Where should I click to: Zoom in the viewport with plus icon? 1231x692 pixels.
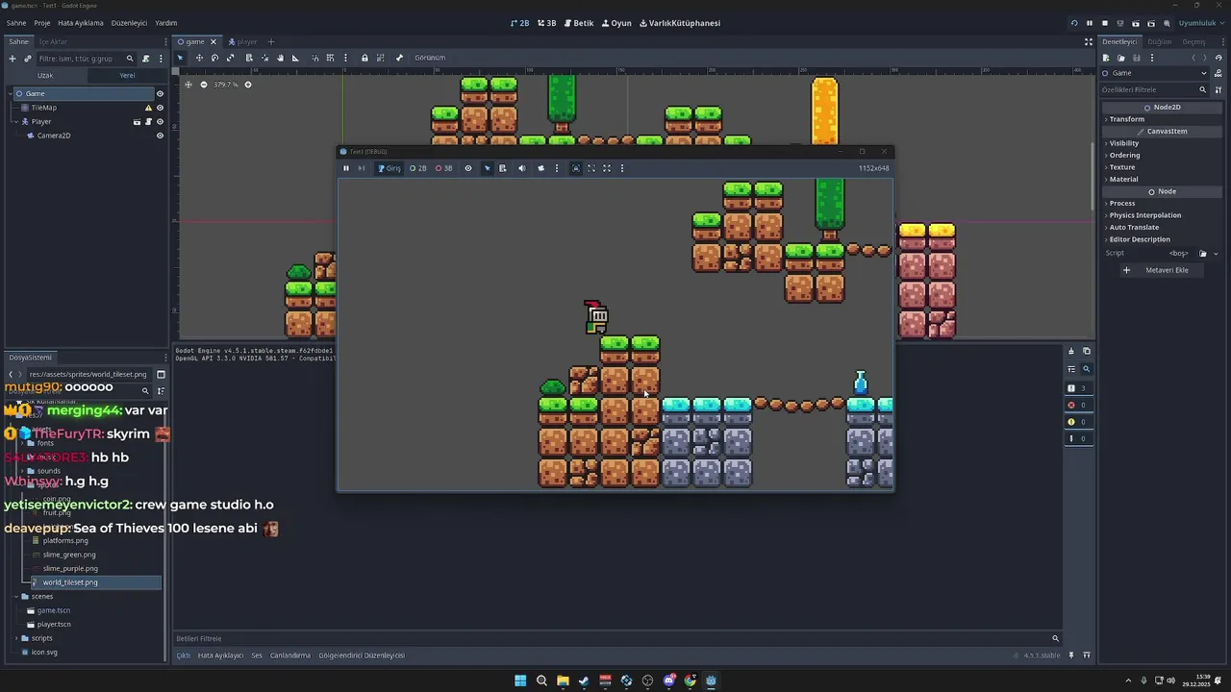(x=247, y=85)
